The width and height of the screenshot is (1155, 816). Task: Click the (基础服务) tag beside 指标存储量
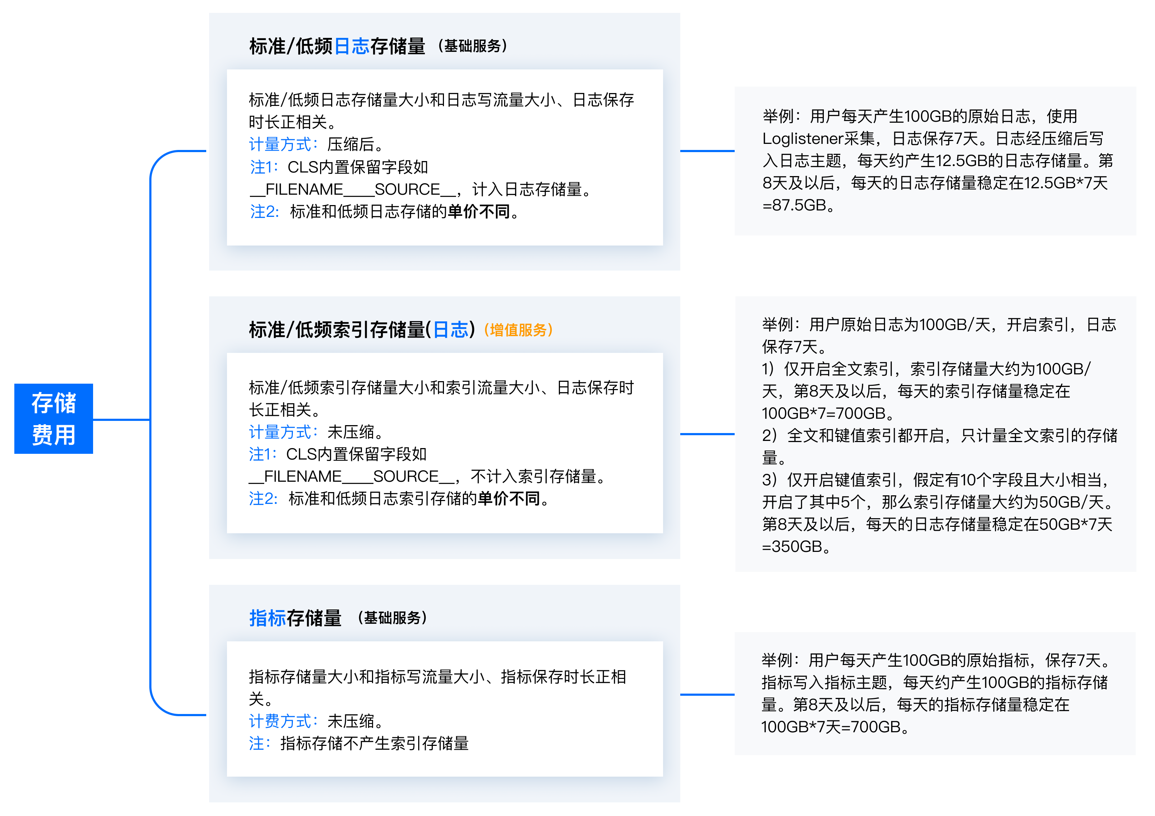[x=392, y=618]
